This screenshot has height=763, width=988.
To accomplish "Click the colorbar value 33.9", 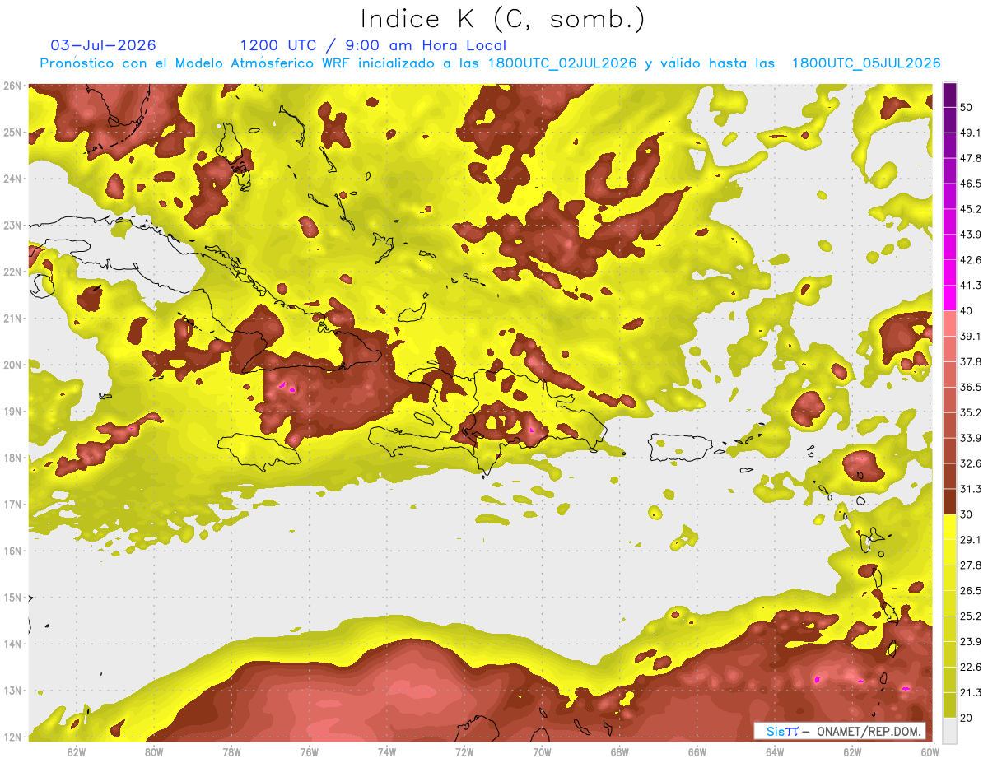I will point(970,438).
